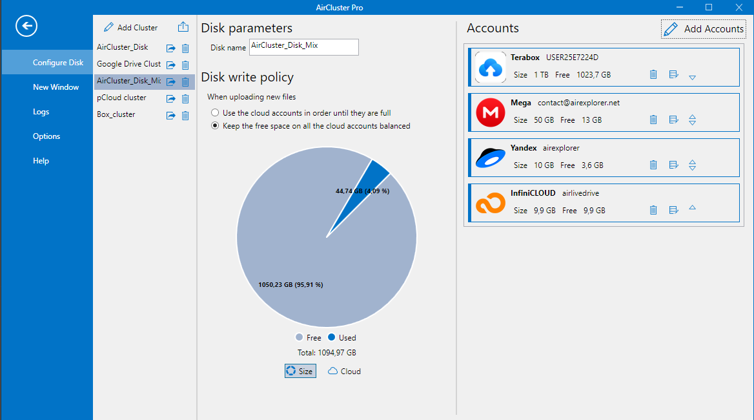Screen dimensions: 754x420
Task: Click the Add Cluster button
Action: (130, 28)
